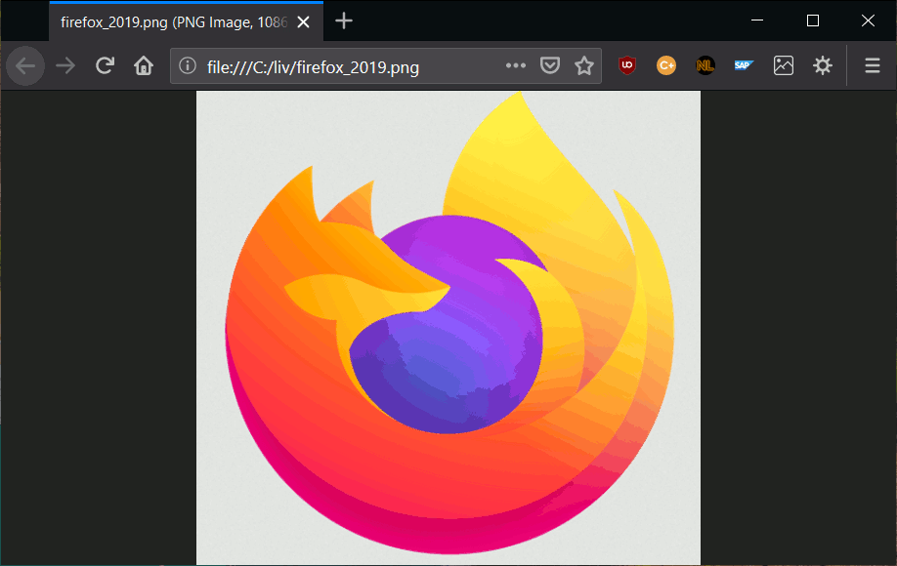
Task: Go forward one page
Action: [x=65, y=66]
